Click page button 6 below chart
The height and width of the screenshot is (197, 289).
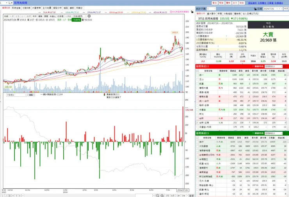(x=20, y=195)
